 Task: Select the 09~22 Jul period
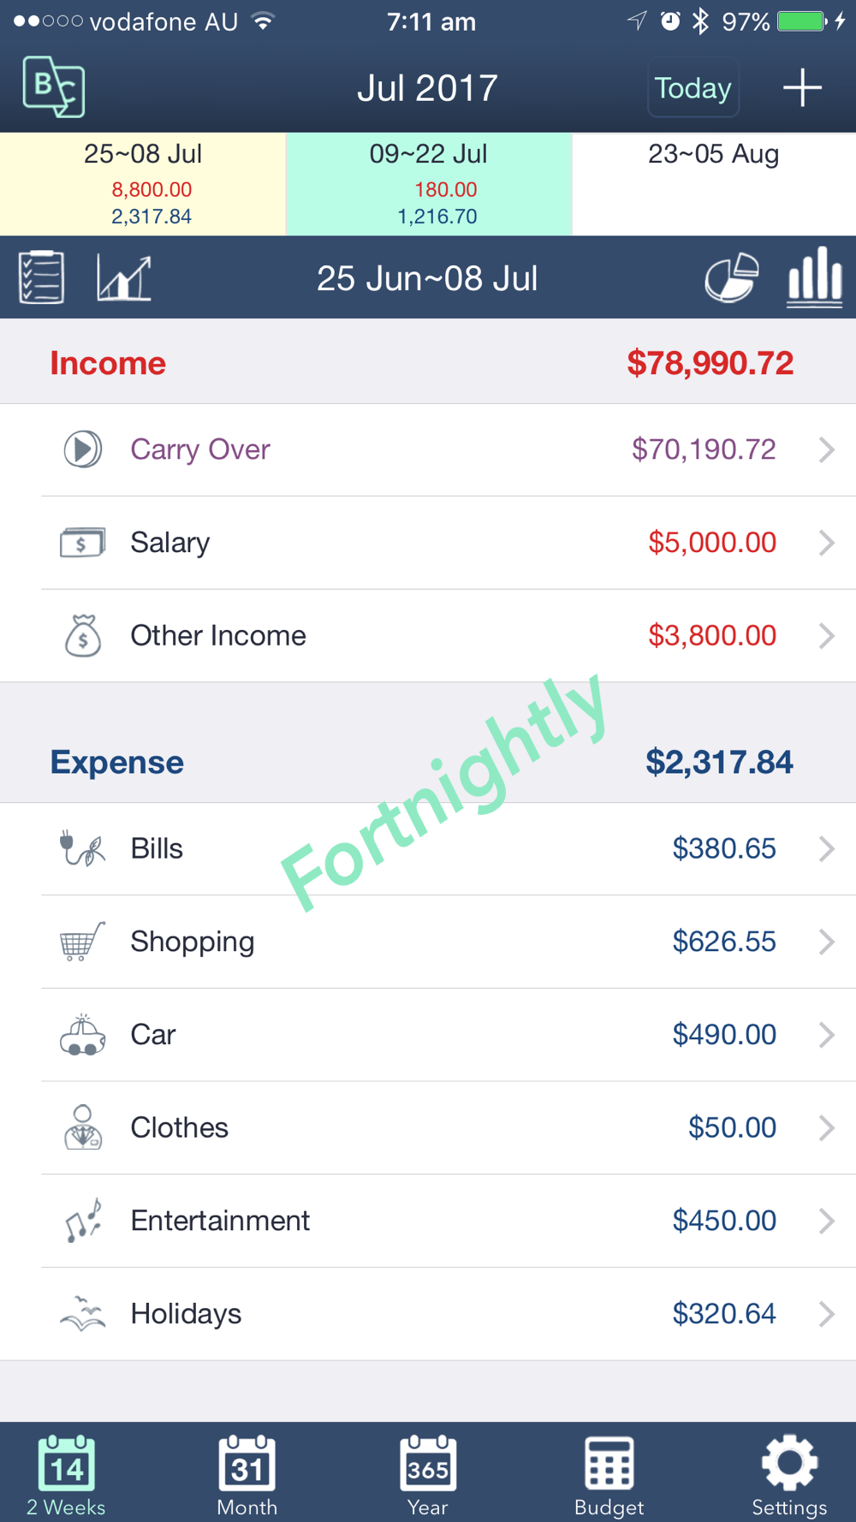[x=429, y=184]
